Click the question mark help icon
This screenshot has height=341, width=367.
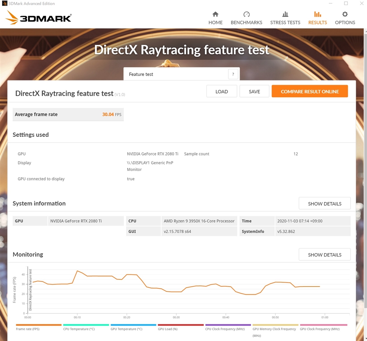[x=233, y=74]
